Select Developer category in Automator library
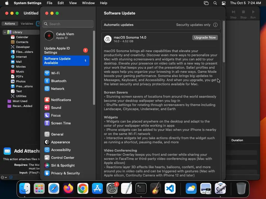Viewport: 266px width, 199px height. 20,47
